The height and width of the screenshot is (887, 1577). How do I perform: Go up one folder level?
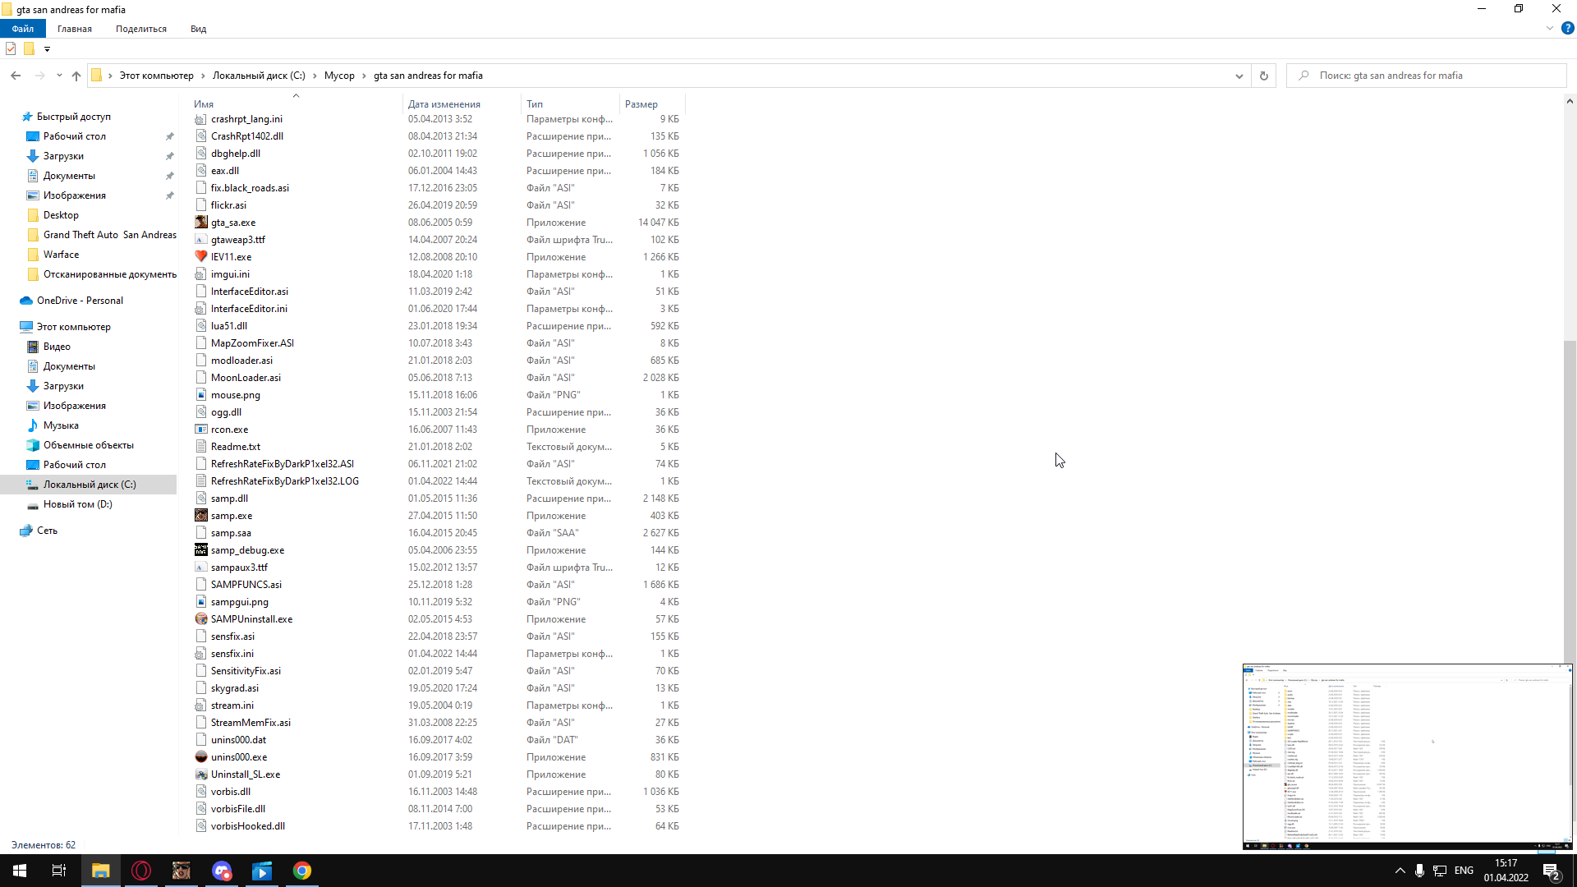(x=76, y=76)
